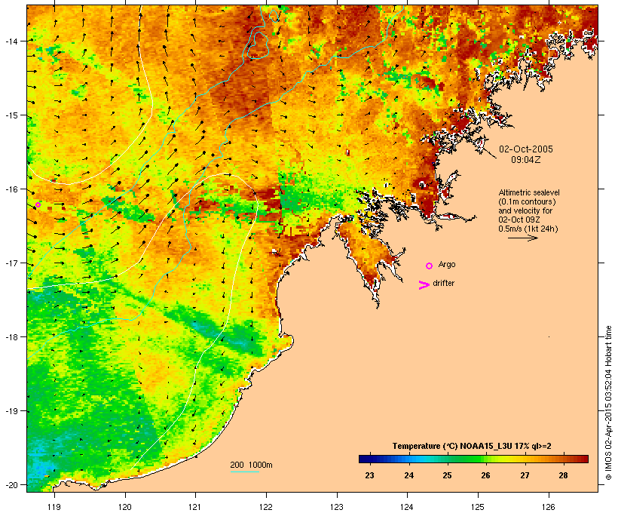Viewport: 618px width, 513px height.
Task: Click the color bar tick label 26
Action: (x=485, y=475)
